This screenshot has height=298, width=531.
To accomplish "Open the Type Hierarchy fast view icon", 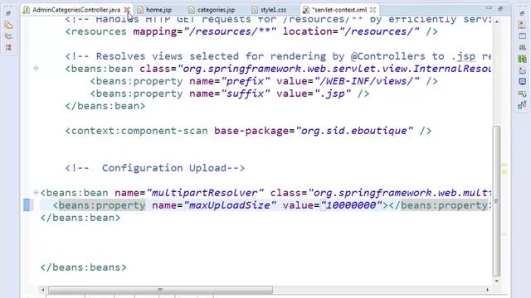I will [9, 36].
